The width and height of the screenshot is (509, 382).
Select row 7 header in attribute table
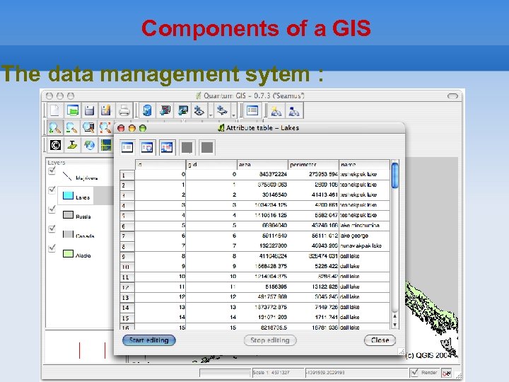[127, 236]
